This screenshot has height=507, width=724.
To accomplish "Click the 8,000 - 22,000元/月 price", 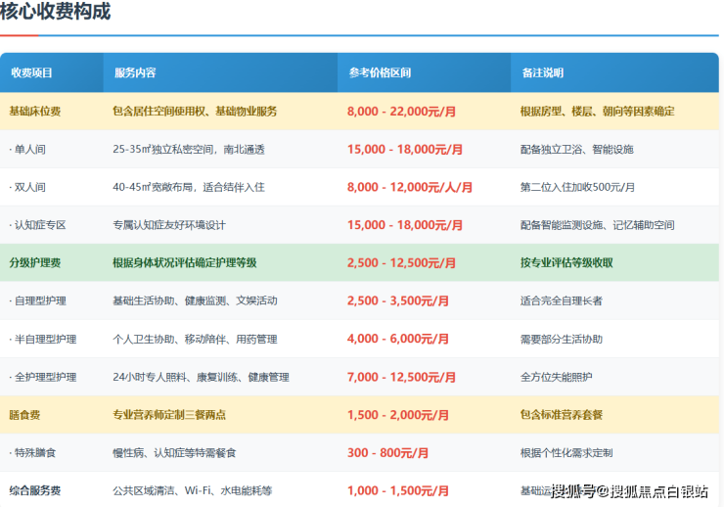I will 401,112.
